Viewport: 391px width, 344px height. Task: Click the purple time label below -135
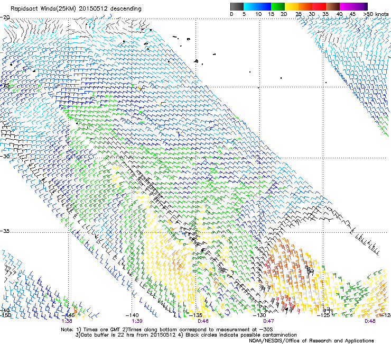click(x=203, y=321)
